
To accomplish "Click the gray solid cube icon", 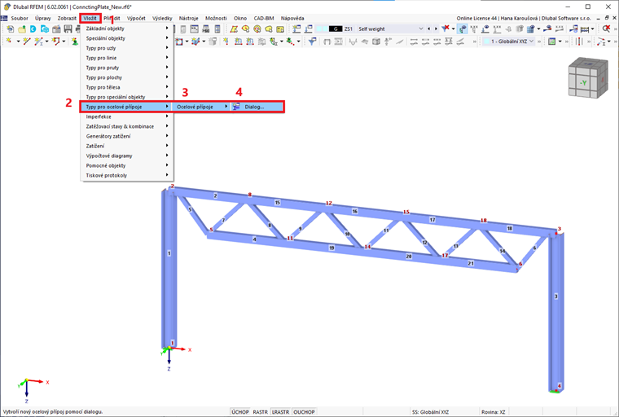I will pyautogui.click(x=376, y=41).
